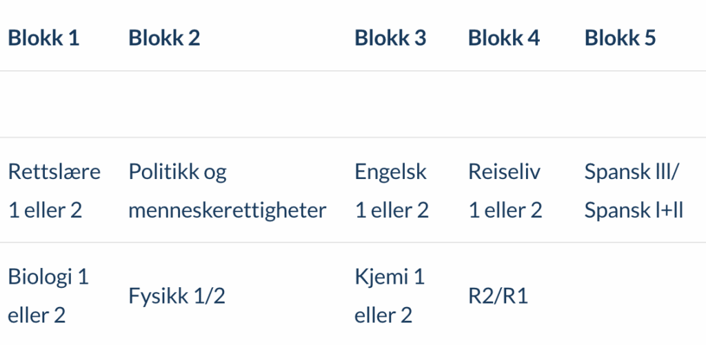Click the Blokk 4 column header
The image size is (706, 345).
[x=504, y=38]
